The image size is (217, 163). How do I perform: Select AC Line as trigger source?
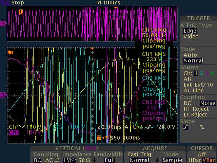point(194,90)
